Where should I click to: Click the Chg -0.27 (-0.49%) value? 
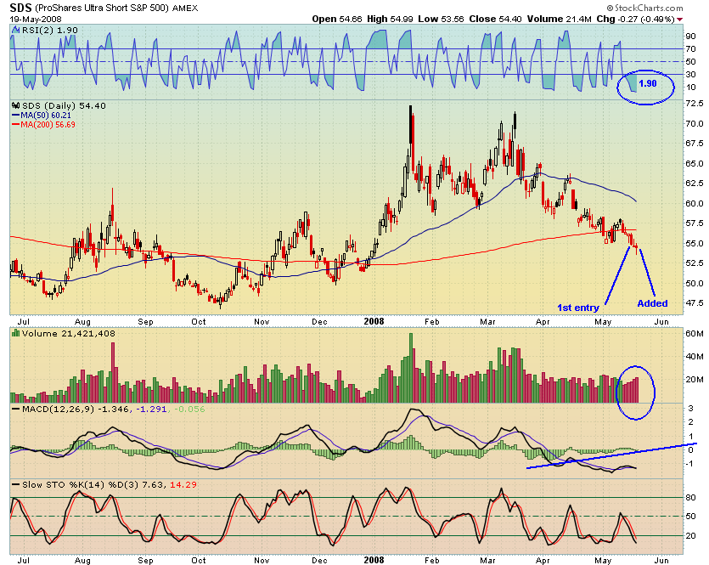pyautogui.click(x=635, y=19)
